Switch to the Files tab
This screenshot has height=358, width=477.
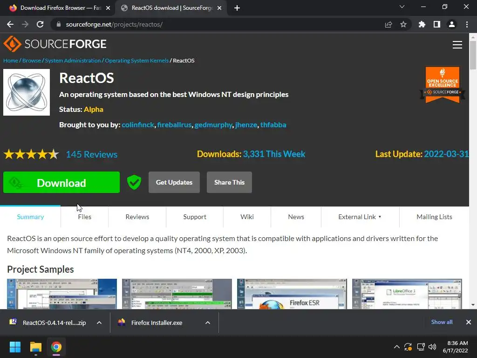(x=85, y=217)
